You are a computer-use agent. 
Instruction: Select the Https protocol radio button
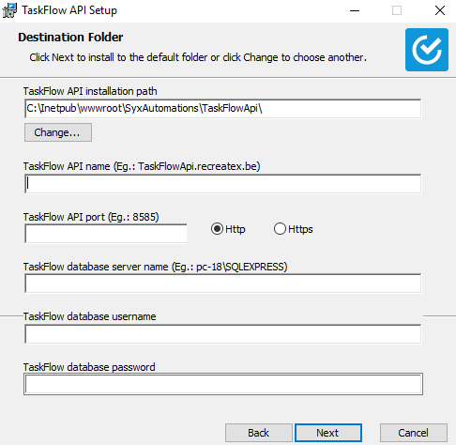click(x=280, y=229)
